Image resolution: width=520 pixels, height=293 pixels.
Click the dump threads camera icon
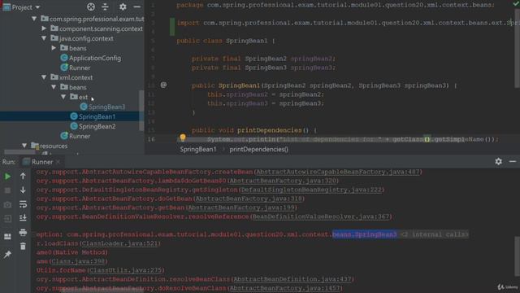(x=7, y=204)
